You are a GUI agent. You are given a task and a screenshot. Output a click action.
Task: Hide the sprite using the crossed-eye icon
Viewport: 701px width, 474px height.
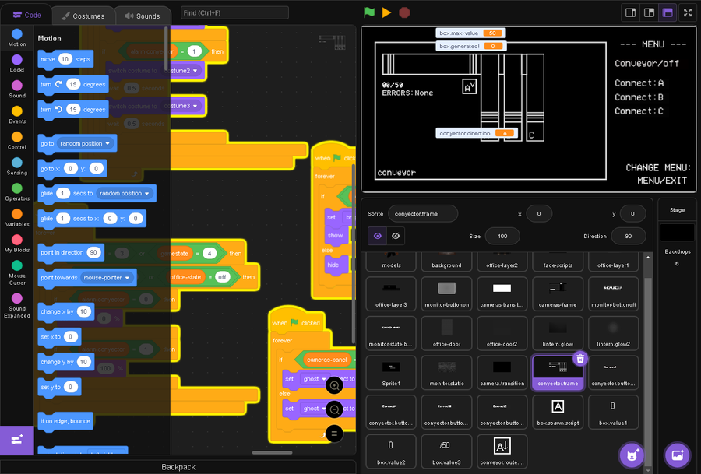click(x=396, y=236)
